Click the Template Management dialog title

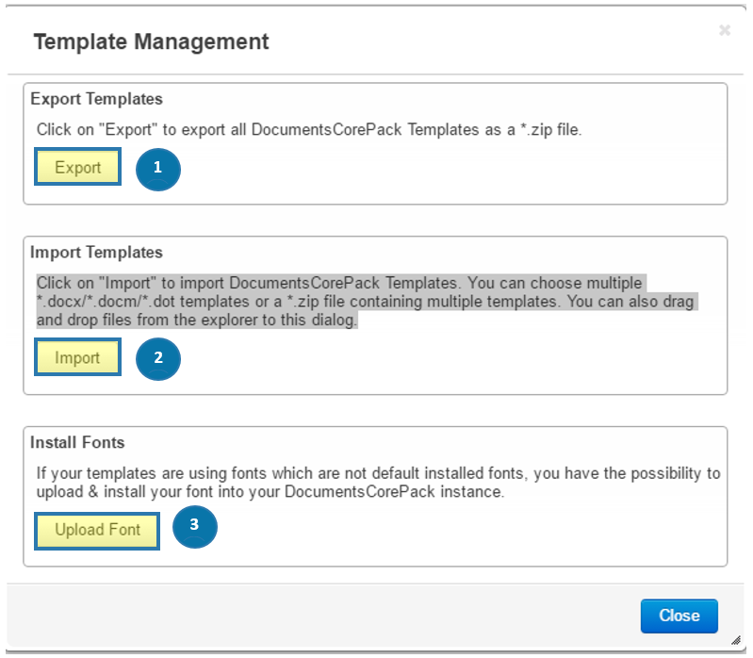pos(151,41)
